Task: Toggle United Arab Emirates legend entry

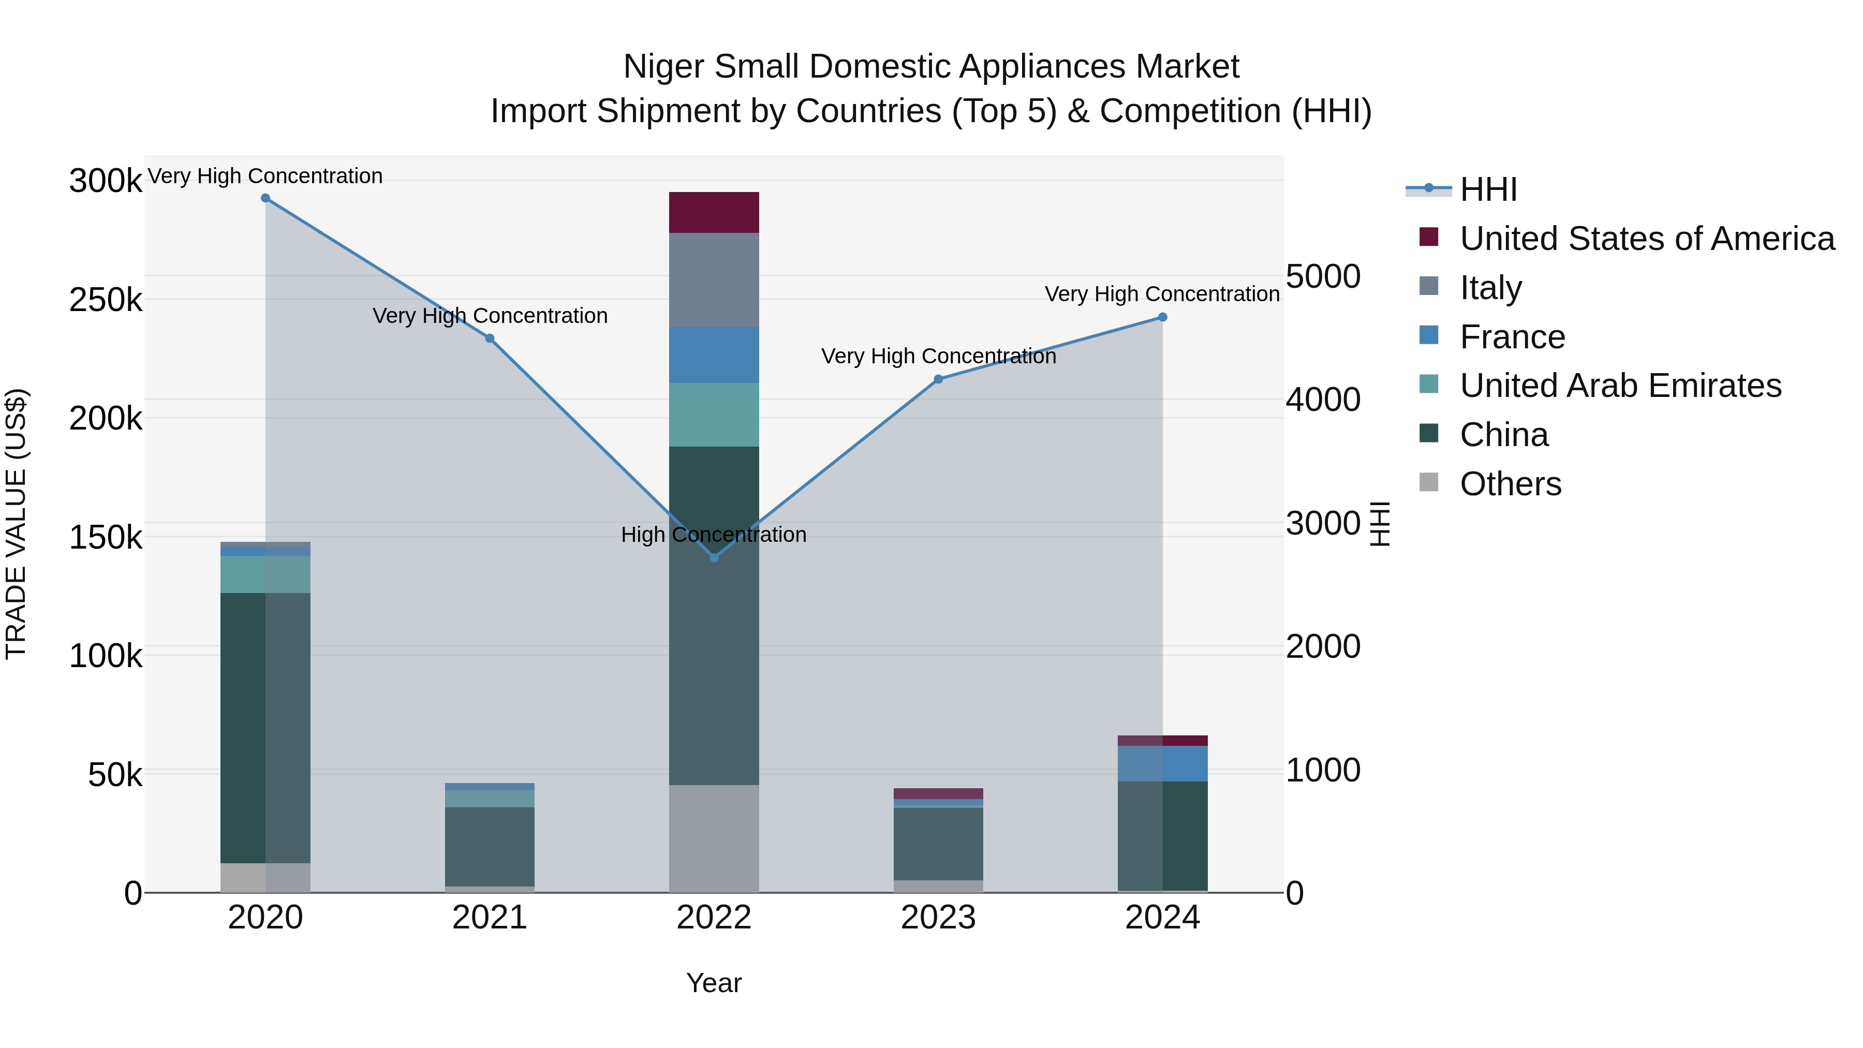Action: pyautogui.click(x=1601, y=386)
